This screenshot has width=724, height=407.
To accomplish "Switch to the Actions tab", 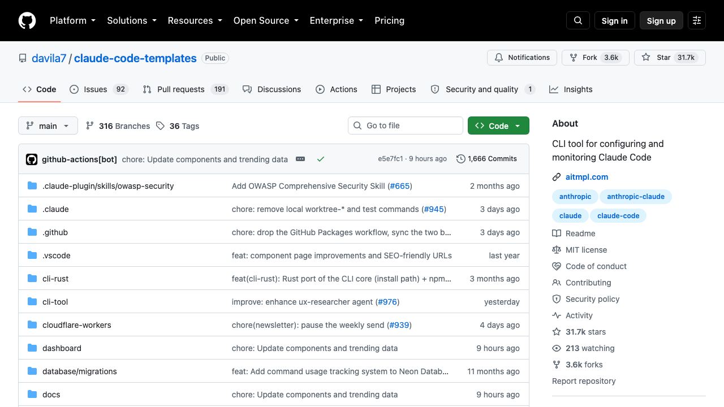I will [x=337, y=89].
